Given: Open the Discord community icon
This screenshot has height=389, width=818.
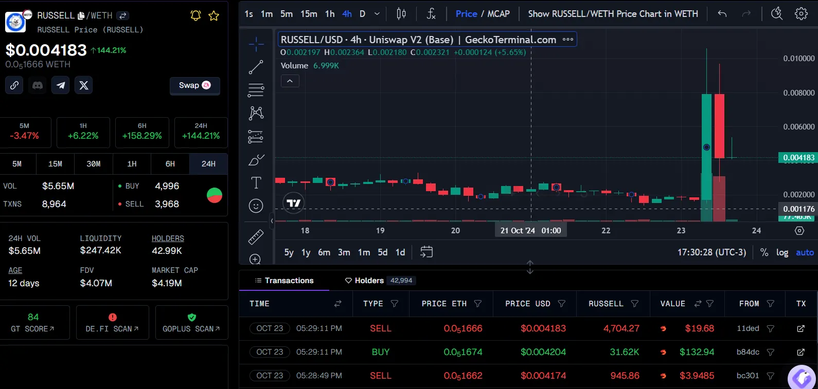Looking at the screenshot, I should click(x=38, y=85).
